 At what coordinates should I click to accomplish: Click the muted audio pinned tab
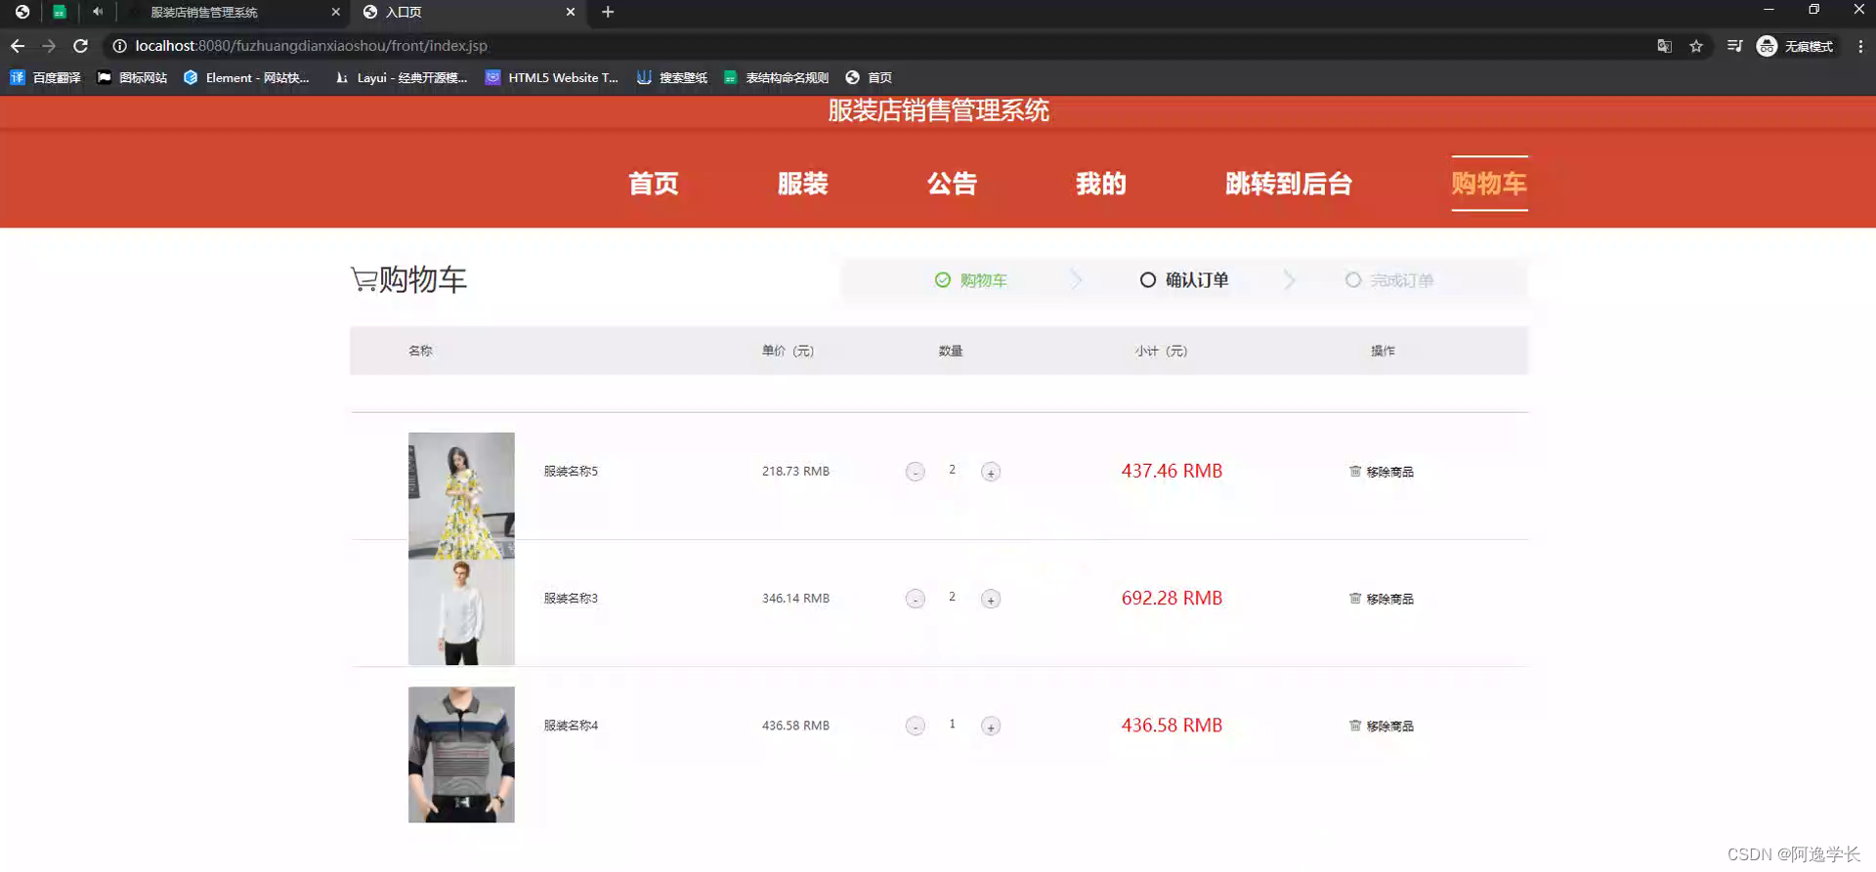click(97, 12)
